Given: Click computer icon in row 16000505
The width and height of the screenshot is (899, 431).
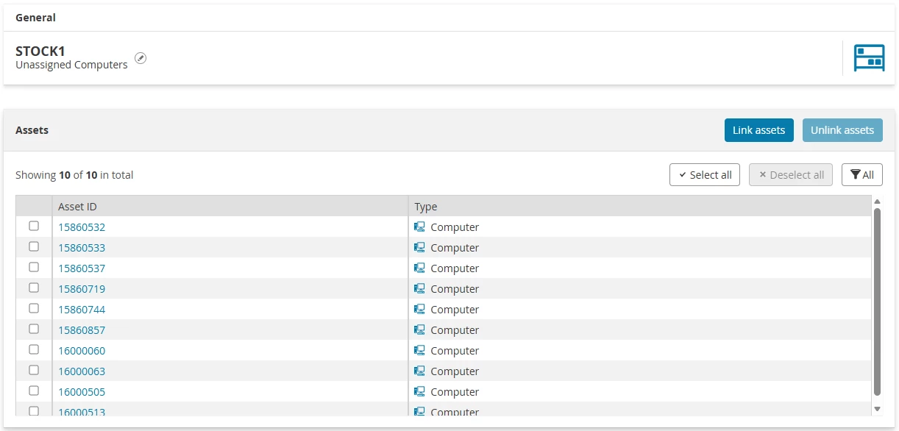Looking at the screenshot, I should tap(420, 392).
